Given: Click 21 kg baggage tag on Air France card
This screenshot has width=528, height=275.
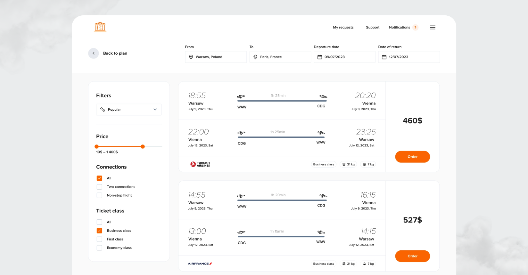Looking at the screenshot, I should 349,264.
